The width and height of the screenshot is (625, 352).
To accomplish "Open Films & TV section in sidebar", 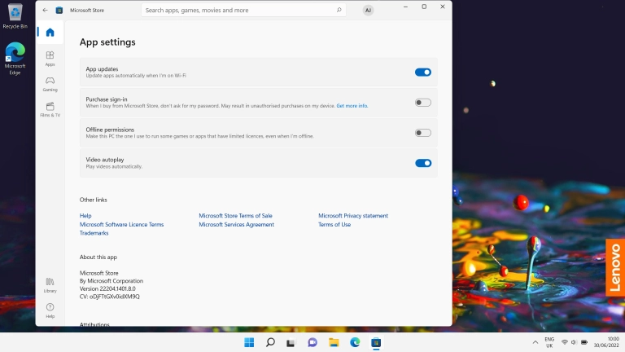I will pyautogui.click(x=50, y=109).
